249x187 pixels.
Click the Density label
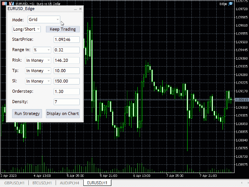20,102
